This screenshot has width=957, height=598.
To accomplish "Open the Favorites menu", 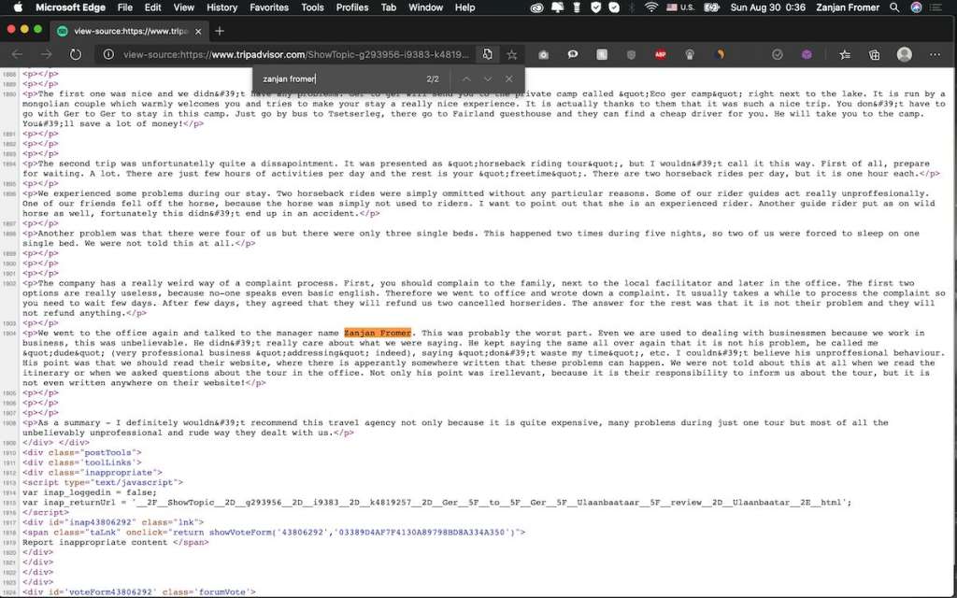I will pos(269,7).
